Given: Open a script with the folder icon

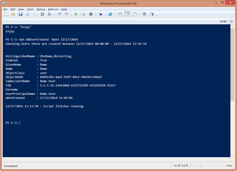Looking at the screenshot, I should [x=13, y=14].
